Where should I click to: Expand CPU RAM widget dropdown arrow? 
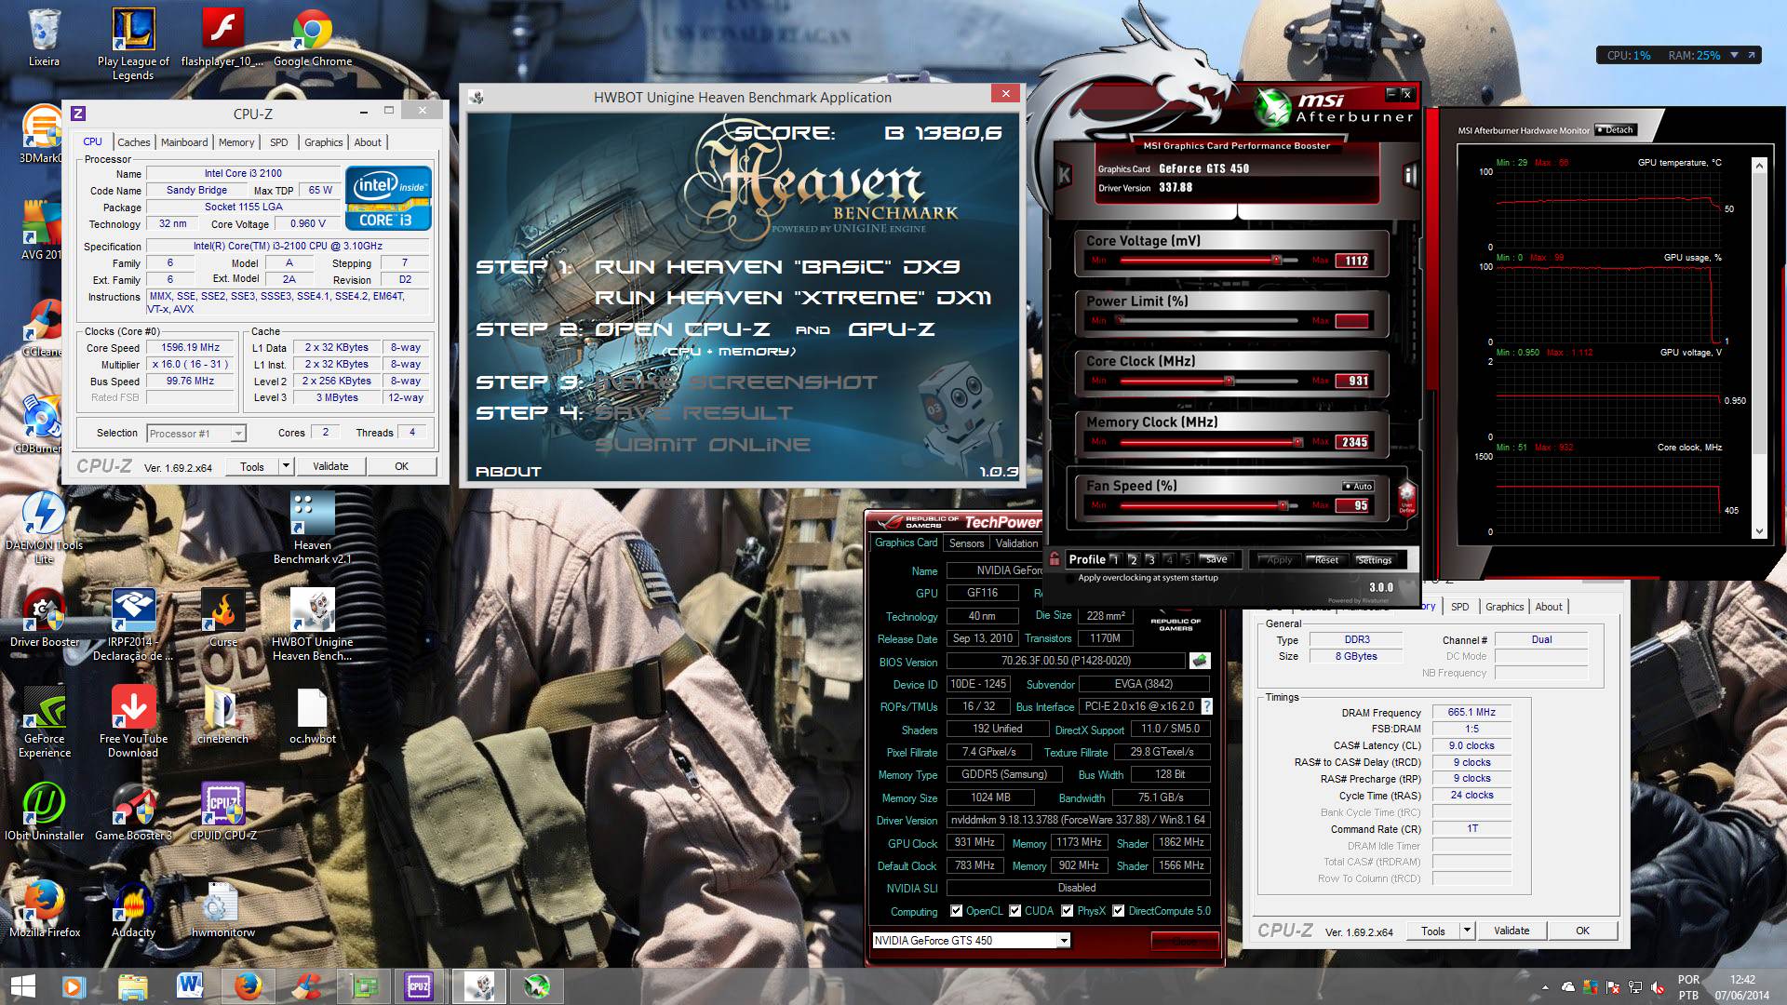[1734, 55]
